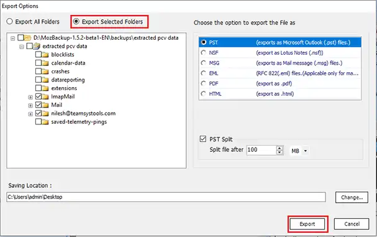Image resolution: width=377 pixels, height=237 pixels.
Task: Choose PDF export format radio
Action: pos(204,83)
